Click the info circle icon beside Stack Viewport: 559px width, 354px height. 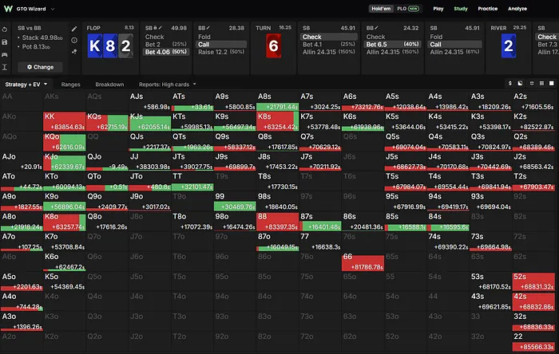[x=74, y=40]
